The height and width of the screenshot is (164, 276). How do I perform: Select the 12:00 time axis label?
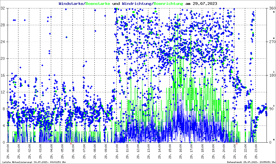138,152
